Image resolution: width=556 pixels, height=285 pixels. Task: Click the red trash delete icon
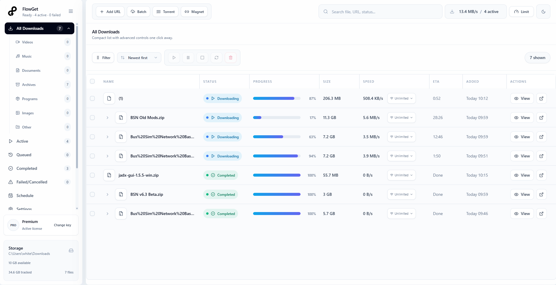coord(231,58)
